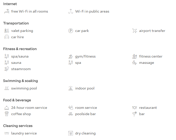
Task: Click the airport transfer airplane icon
Action: pyautogui.click(x=135, y=31)
